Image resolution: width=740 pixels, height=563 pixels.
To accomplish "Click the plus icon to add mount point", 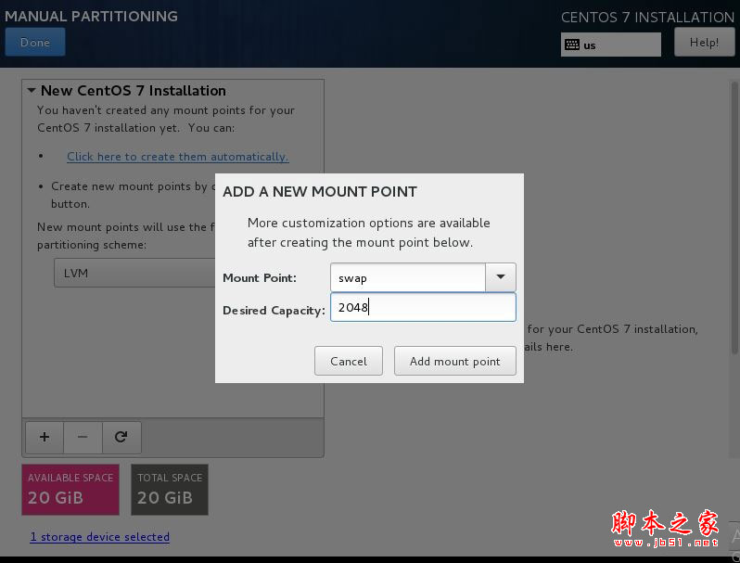I will [44, 437].
